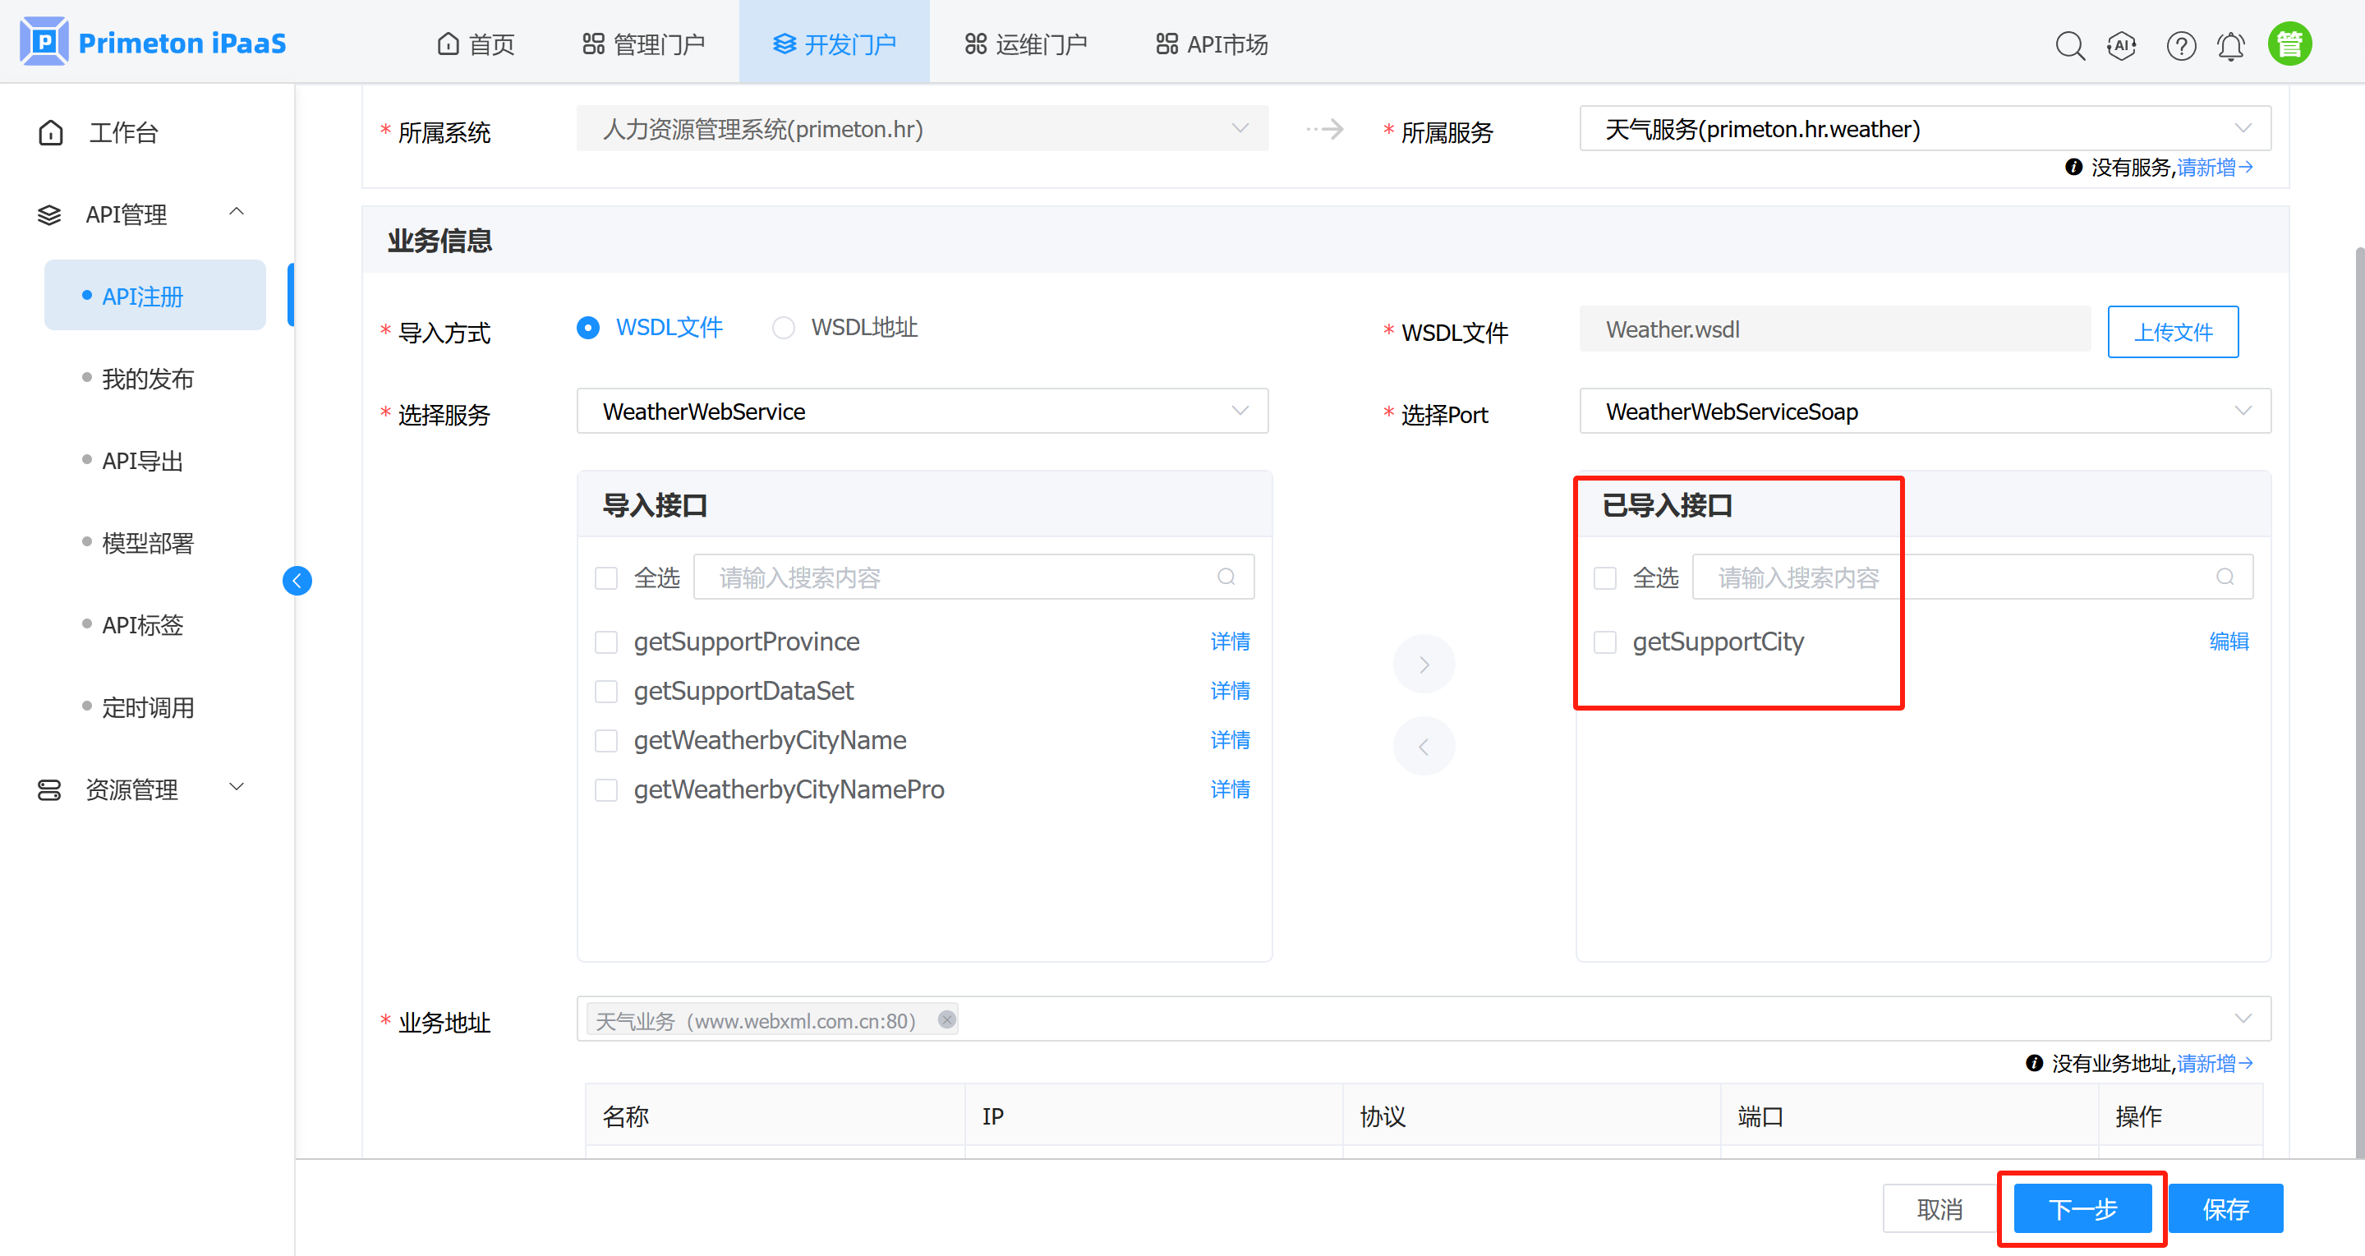The width and height of the screenshot is (2365, 1256).
Task: Click the 导入接口 search input field
Action: pos(964,577)
